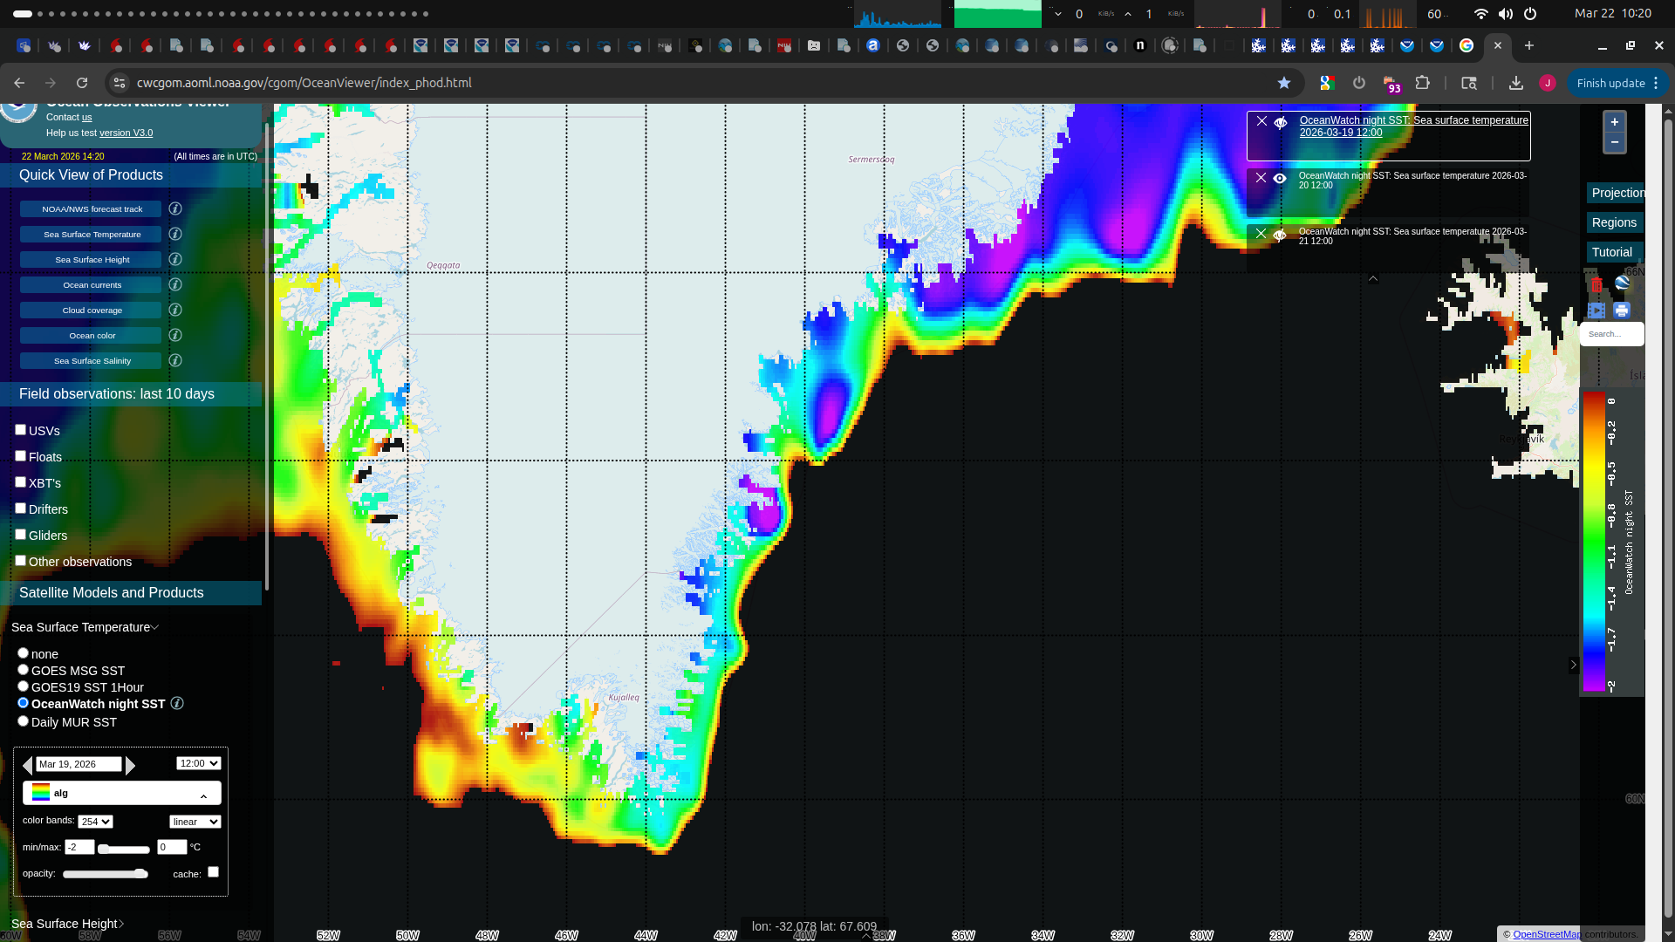Open info icon next to Ocean color
Viewport: 1675px width, 942px height.
point(175,335)
